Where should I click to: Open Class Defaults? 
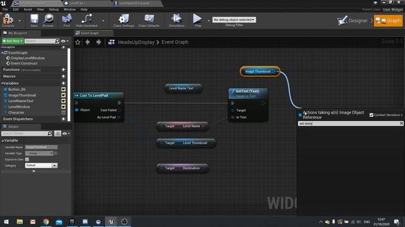[x=149, y=20]
